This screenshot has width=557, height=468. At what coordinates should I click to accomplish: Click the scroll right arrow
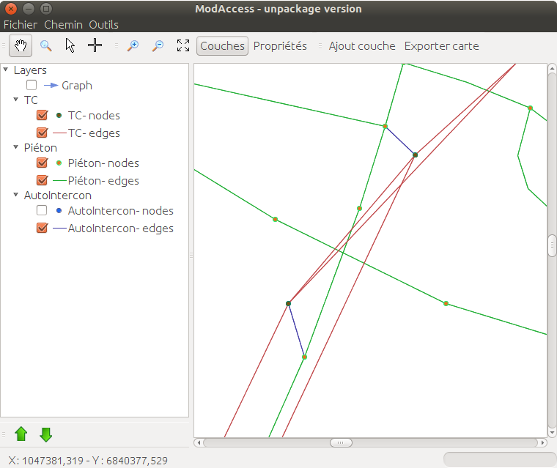(x=543, y=443)
